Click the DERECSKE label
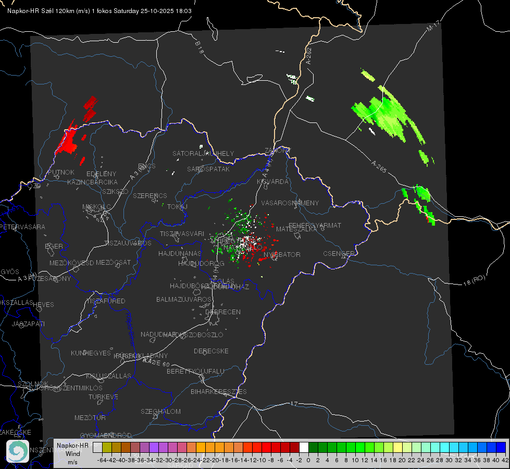This screenshot has width=510, height=469. coord(211,351)
